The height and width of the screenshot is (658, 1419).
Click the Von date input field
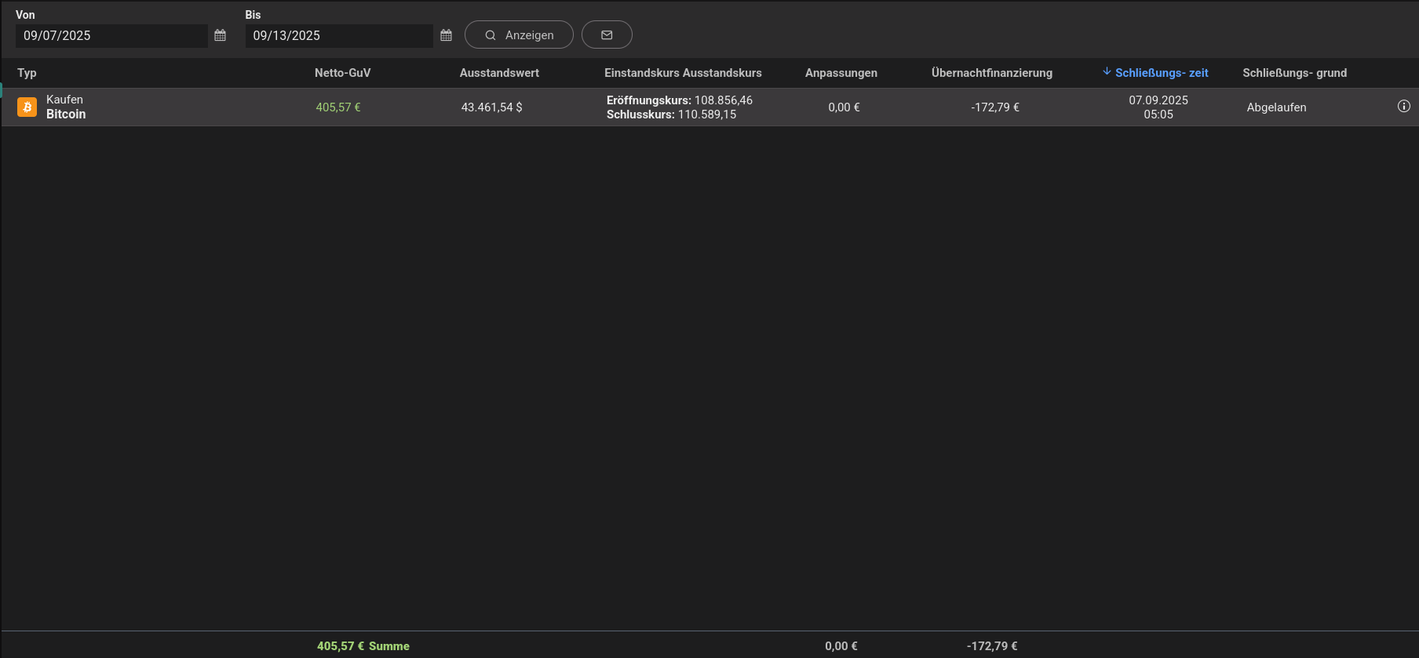(x=111, y=36)
